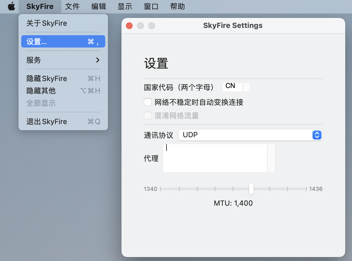352x261 pixels.
Task: Click the 1340 slider minimum label
Action: (x=151, y=189)
